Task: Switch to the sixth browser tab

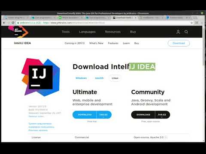Action: click(151, 18)
